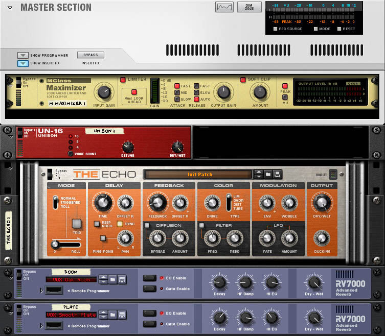
Task: Click the Maximizer Bypass/On/Off switch
Action: [18, 82]
